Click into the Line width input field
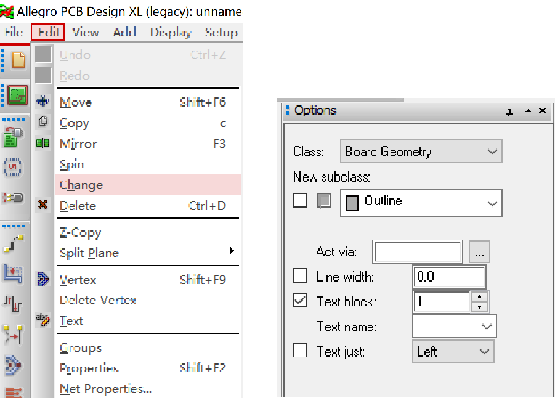 click(449, 277)
